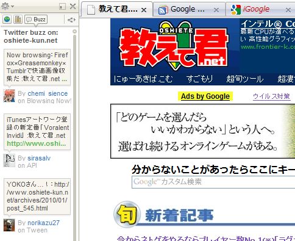Screen dimensions: 295x241
Task: Click the sidebar arrows toggle icon
Action: pyautogui.click(x=71, y=20)
